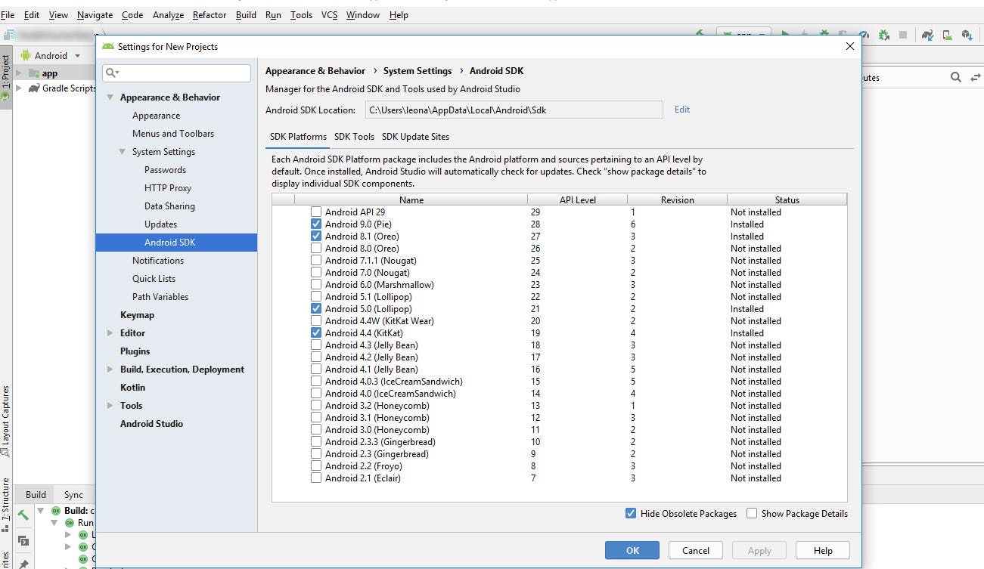Click the Android robot icon in project selector
The width and height of the screenshot is (984, 569).
[26, 55]
